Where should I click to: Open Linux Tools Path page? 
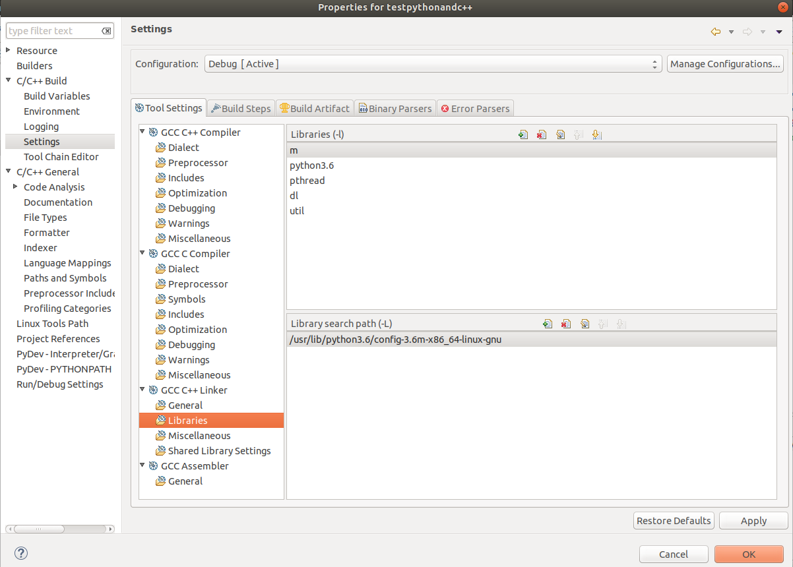click(x=52, y=324)
